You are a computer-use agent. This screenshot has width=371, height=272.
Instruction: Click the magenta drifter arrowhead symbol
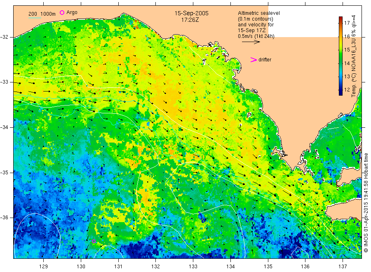(x=254, y=60)
